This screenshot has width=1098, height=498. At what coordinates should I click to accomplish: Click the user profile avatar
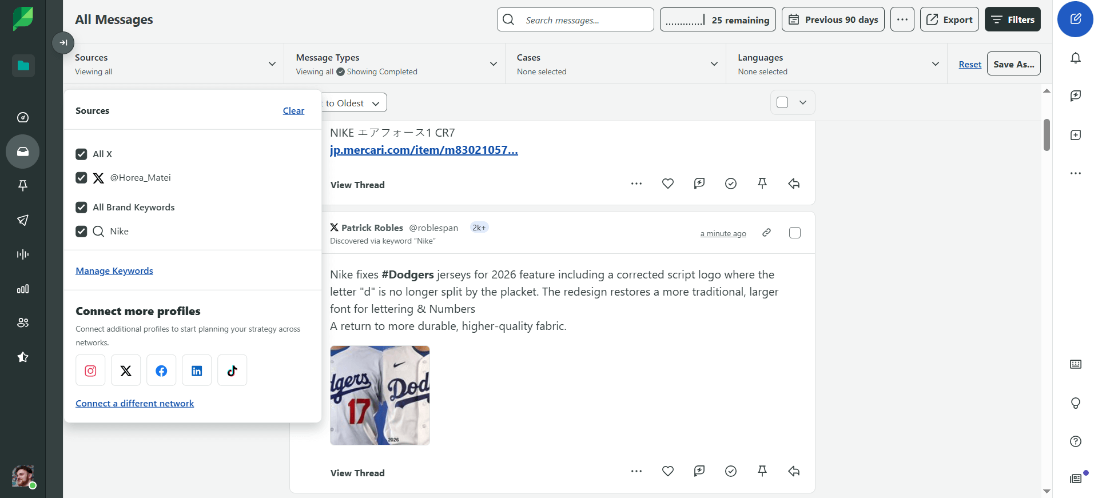point(23,476)
